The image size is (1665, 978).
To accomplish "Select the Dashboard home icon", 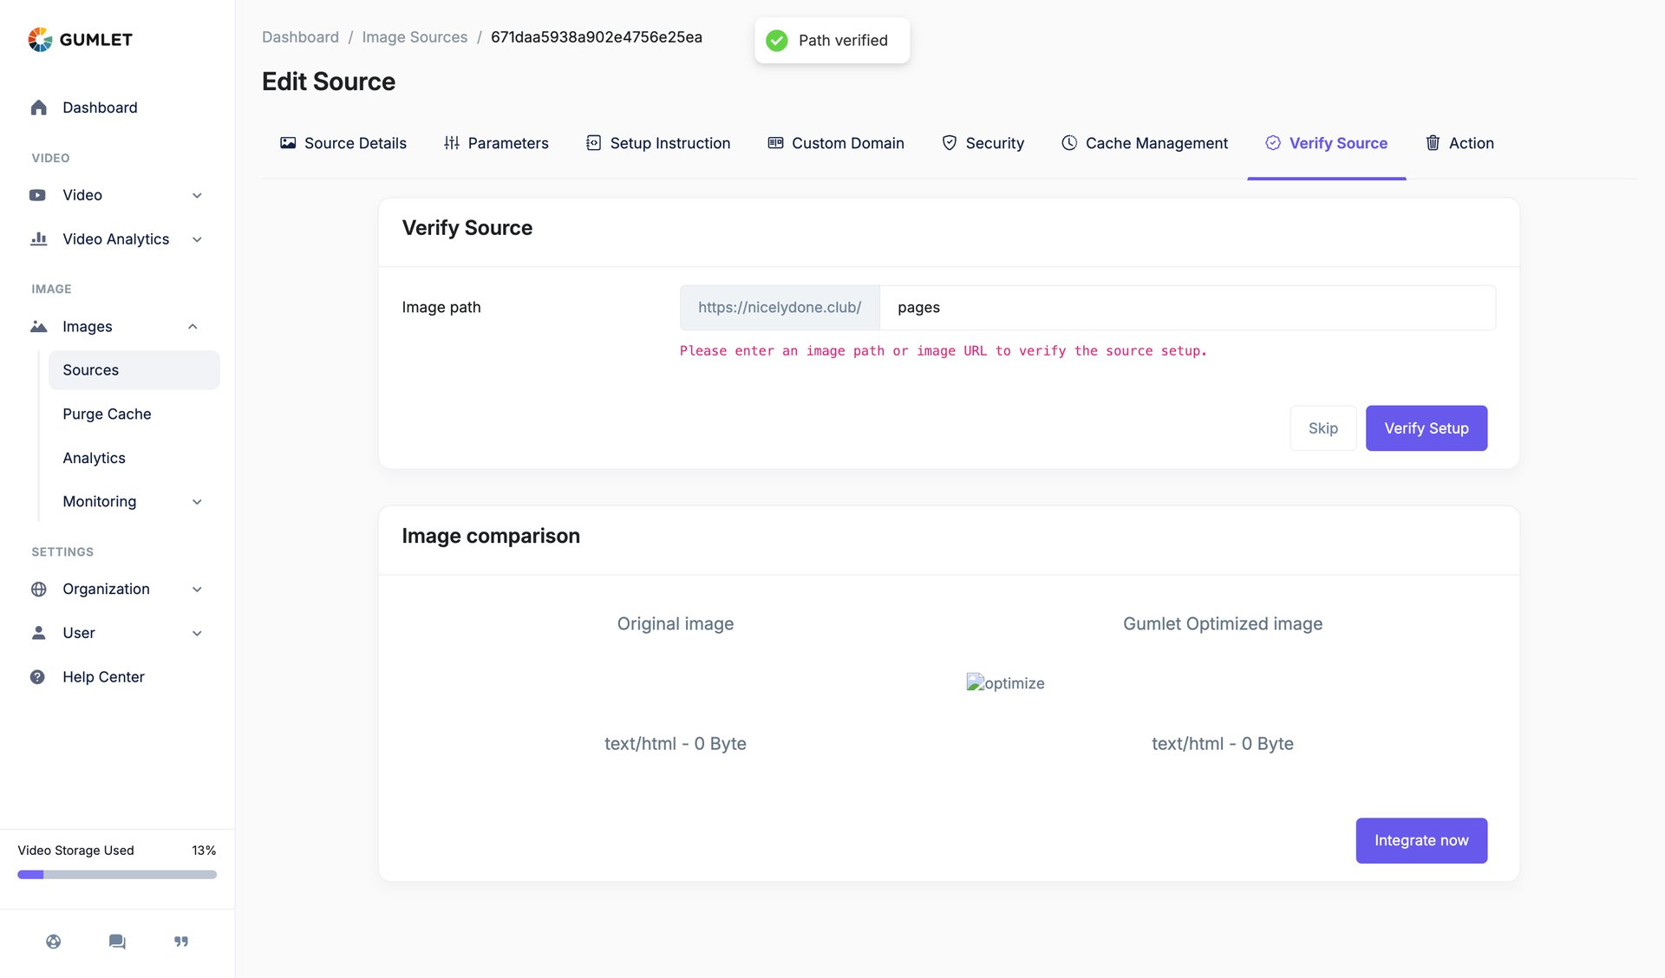I will (x=38, y=107).
